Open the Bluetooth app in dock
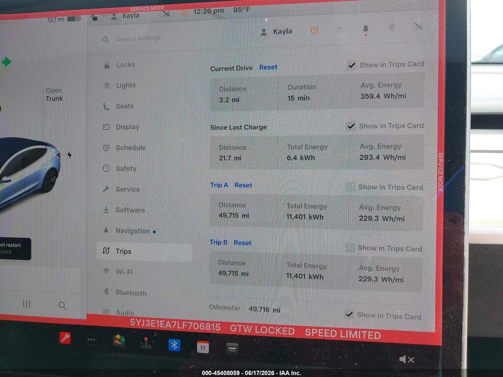 pos(174,345)
